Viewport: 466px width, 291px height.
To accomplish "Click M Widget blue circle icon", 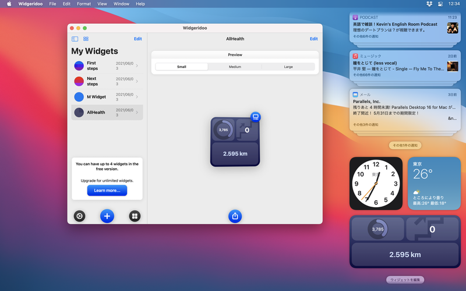I will coord(79,97).
